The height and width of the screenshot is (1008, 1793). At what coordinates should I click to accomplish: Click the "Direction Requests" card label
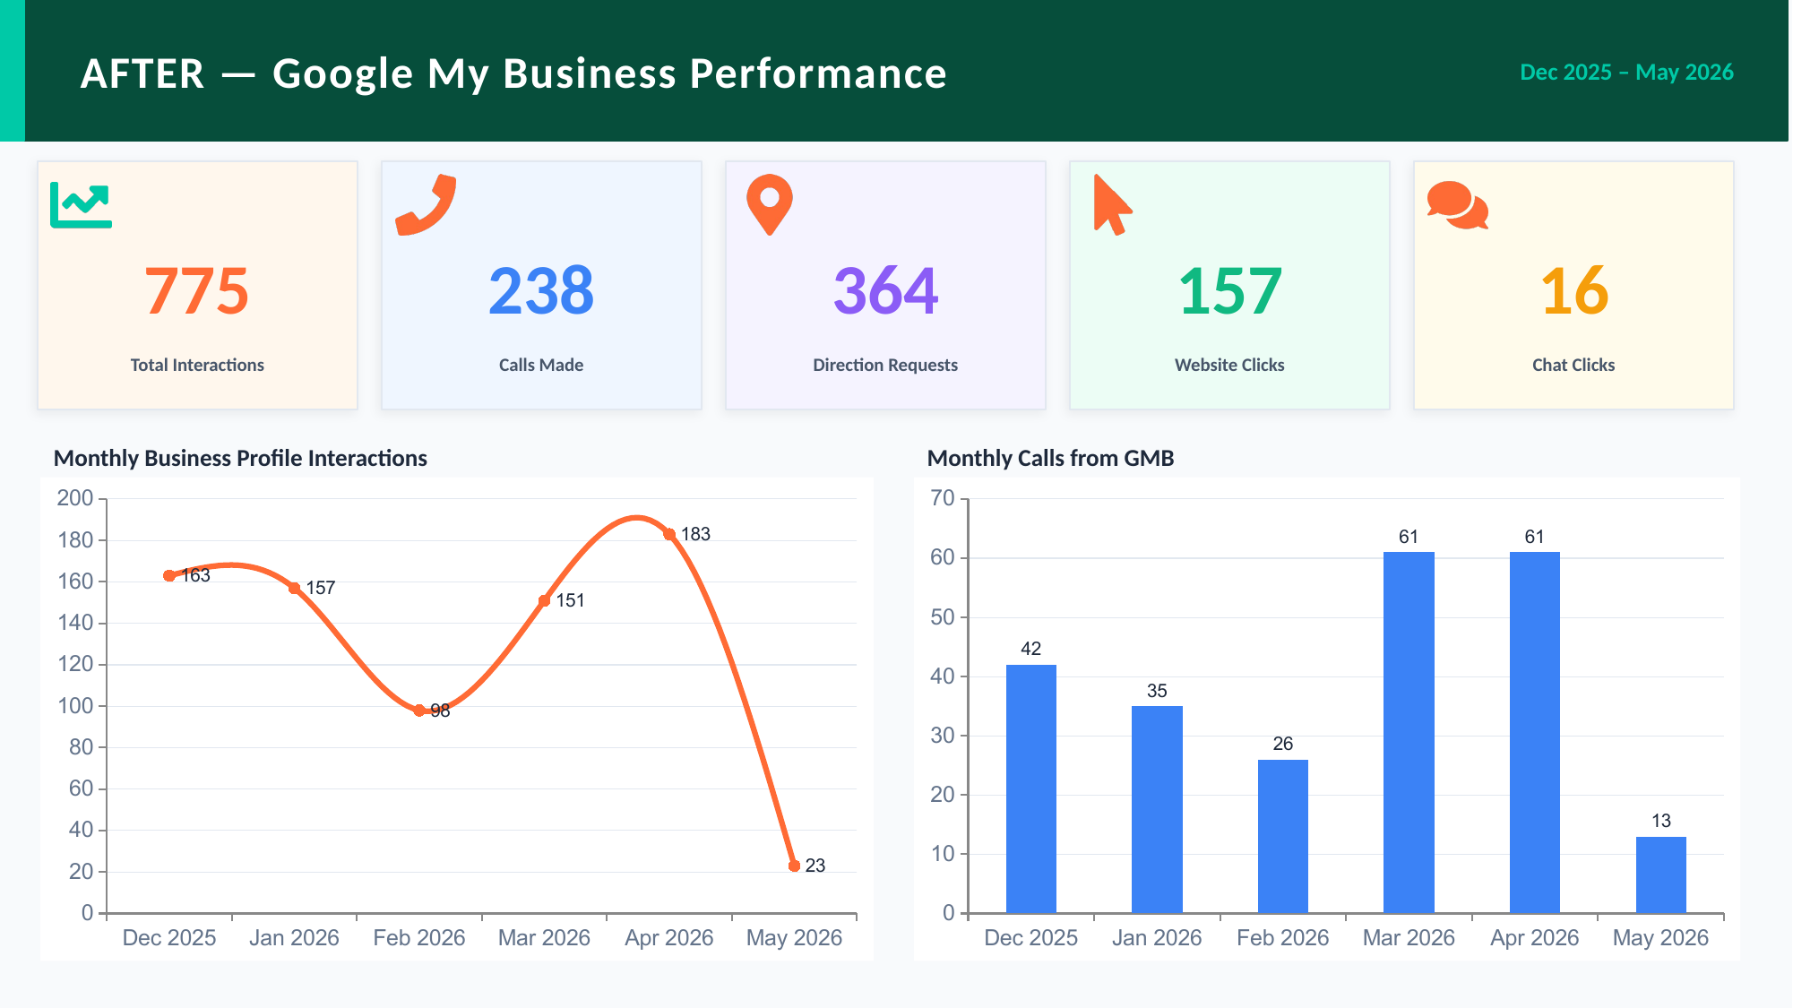pos(885,365)
